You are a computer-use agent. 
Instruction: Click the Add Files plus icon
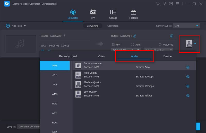tap(8, 26)
